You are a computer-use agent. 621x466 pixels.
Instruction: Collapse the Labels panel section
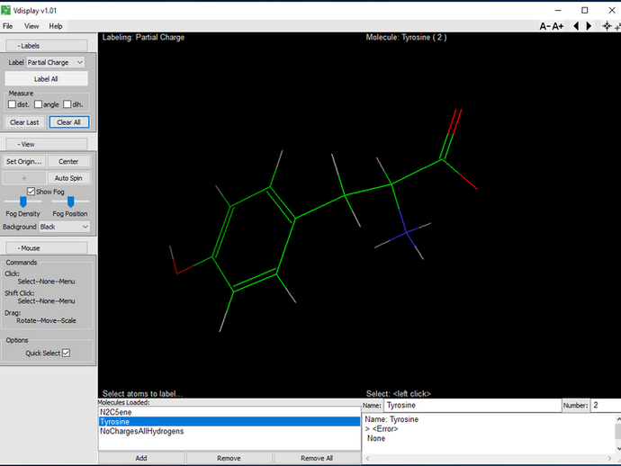click(x=46, y=46)
